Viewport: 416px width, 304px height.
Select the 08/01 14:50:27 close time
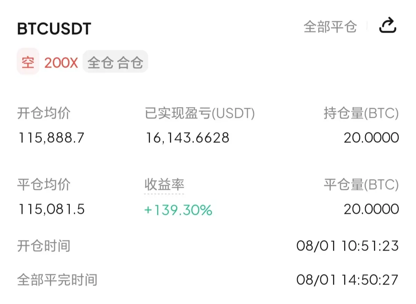coord(347,280)
